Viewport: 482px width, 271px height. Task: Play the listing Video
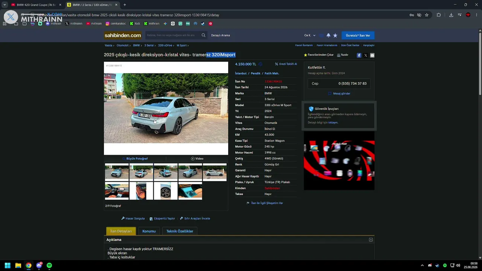197,158
